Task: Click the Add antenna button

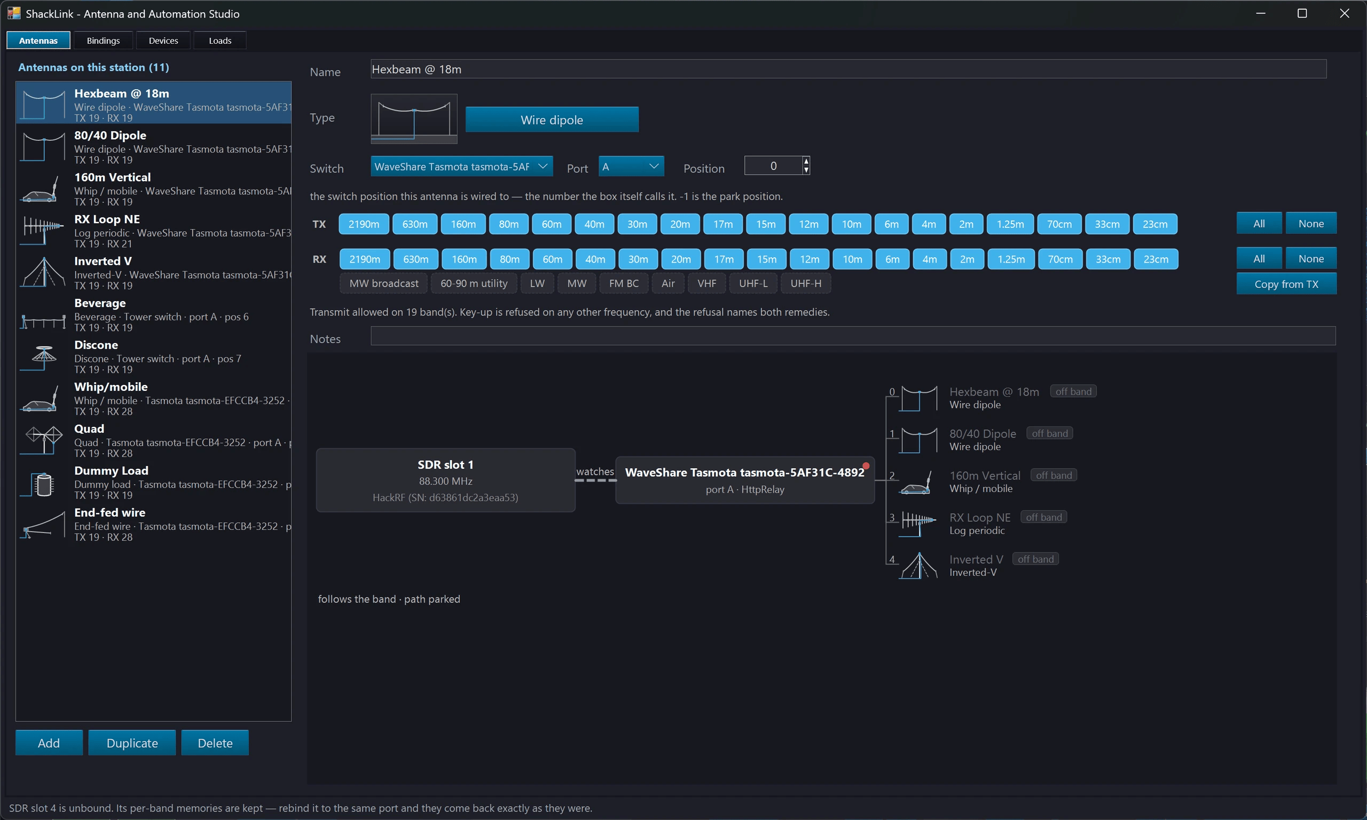Action: (49, 743)
